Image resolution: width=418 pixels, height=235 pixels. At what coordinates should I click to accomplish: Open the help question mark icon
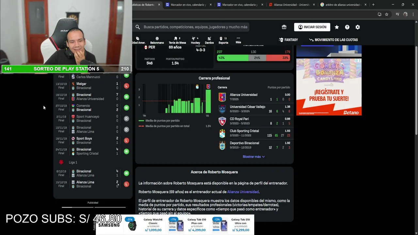coord(347,27)
